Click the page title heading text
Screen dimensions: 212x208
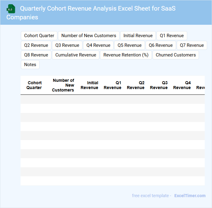[x=98, y=8]
